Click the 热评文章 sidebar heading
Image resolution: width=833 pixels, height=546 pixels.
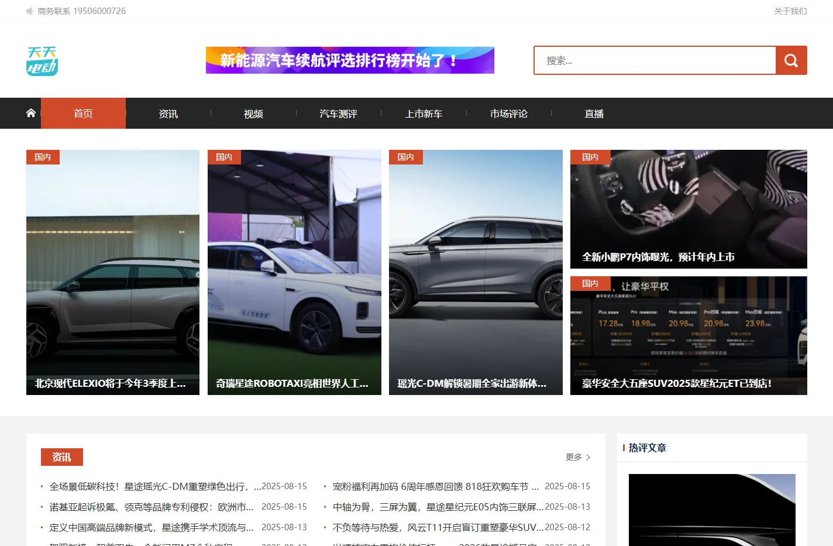[647, 448]
